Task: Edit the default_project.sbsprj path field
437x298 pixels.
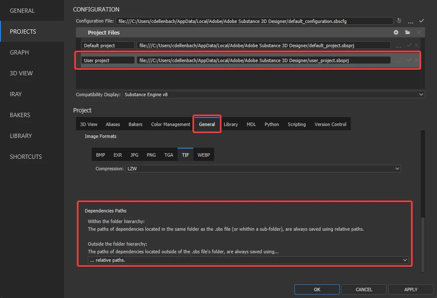Action: [x=263, y=45]
